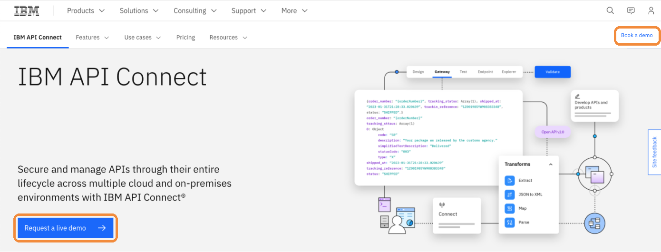The width and height of the screenshot is (661, 252).
Task: Select the IBM API Connect tab
Action: [38, 38]
